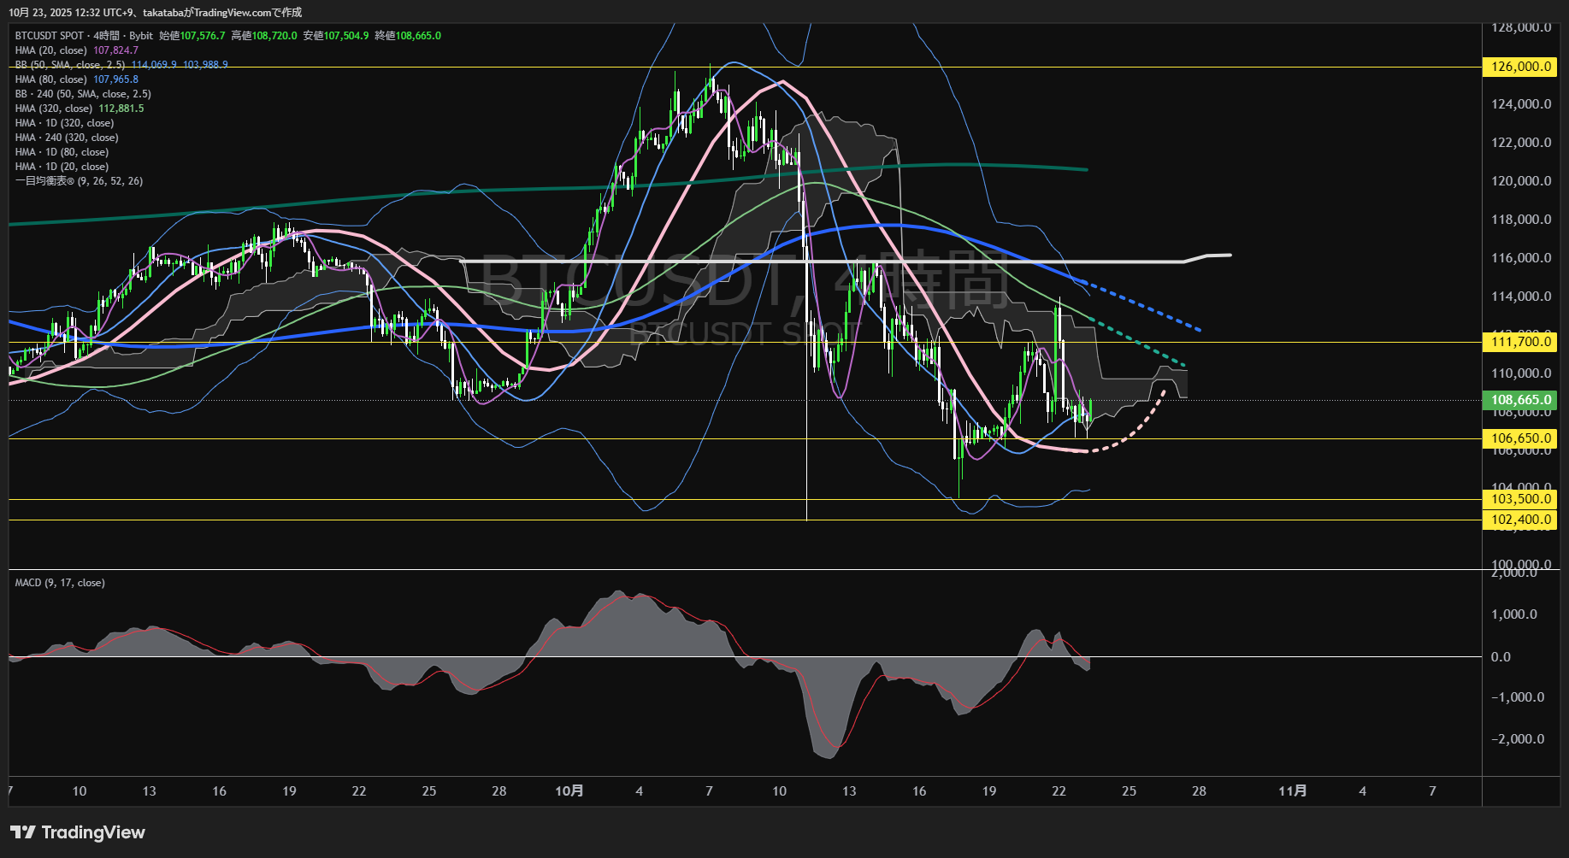Select HMA · 1D (320, close) legend

[x=64, y=123]
